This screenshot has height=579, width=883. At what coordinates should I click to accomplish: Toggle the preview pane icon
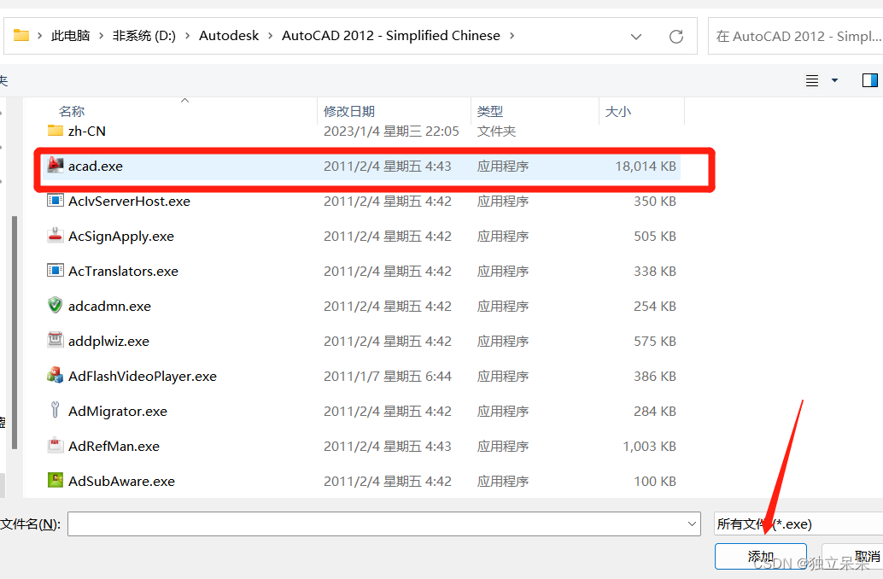click(870, 80)
